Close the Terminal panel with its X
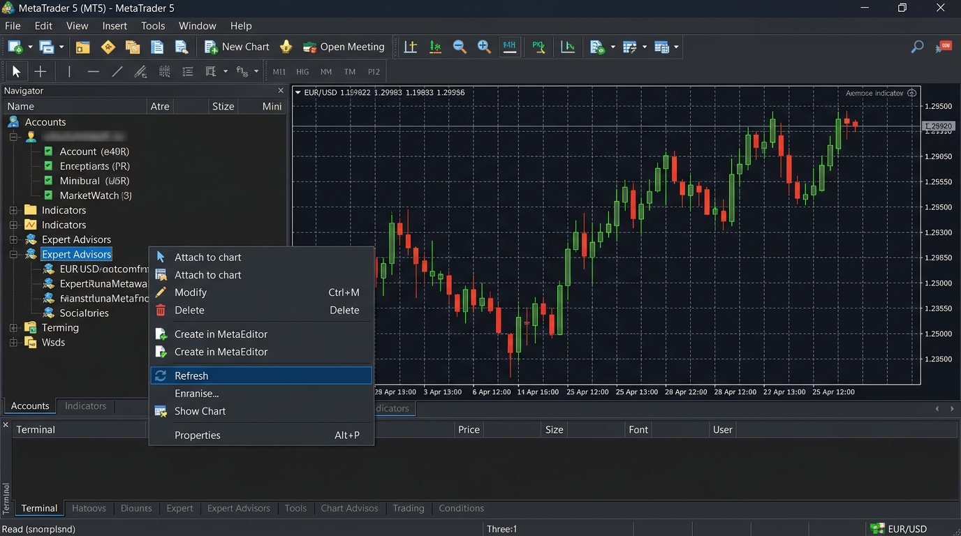 click(6, 424)
